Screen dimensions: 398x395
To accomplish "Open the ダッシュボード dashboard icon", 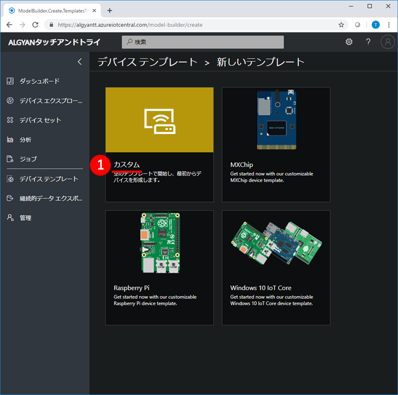I will [10, 81].
